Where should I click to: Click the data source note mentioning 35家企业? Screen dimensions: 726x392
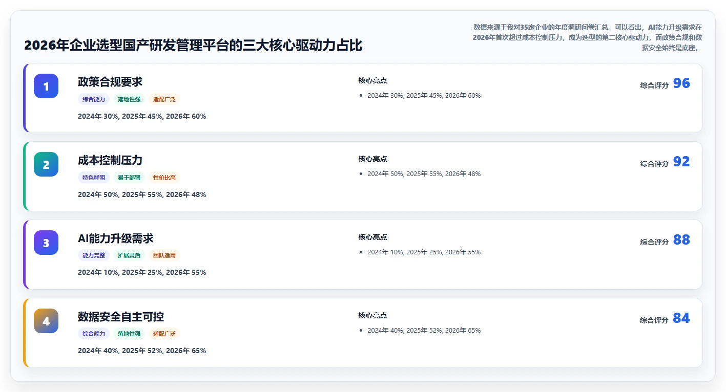(x=587, y=37)
